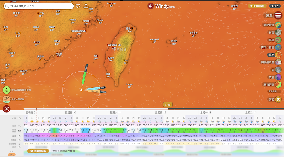Screen dimensions: 284x157
Task: Toggle wind unit bft in forecast table
Action: pos(20,131)
